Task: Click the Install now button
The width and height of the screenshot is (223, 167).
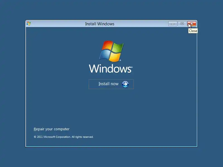Action: [111, 84]
